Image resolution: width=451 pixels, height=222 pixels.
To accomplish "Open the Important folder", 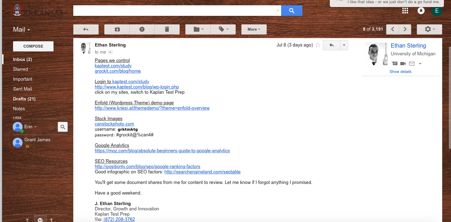I will pyautogui.click(x=23, y=79).
